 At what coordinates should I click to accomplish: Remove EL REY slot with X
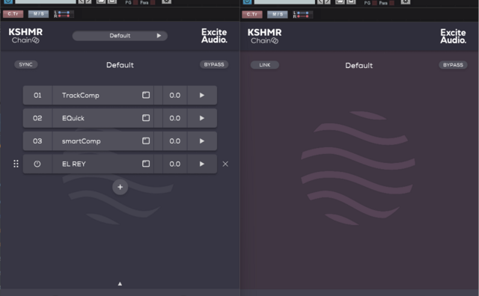225,164
